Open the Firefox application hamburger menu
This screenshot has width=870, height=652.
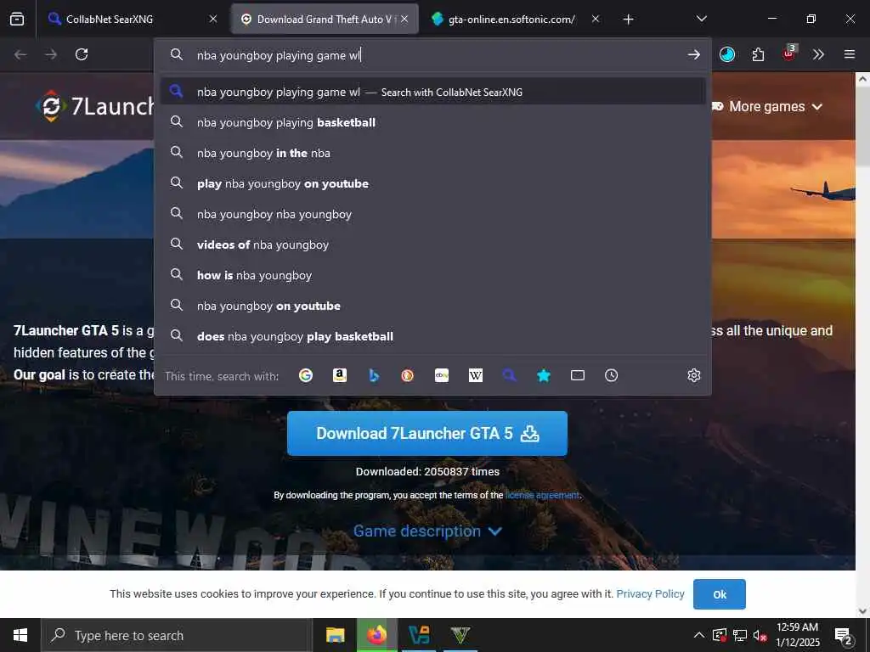[x=850, y=54]
